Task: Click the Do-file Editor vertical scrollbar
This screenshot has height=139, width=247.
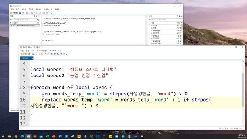Action: [243, 93]
